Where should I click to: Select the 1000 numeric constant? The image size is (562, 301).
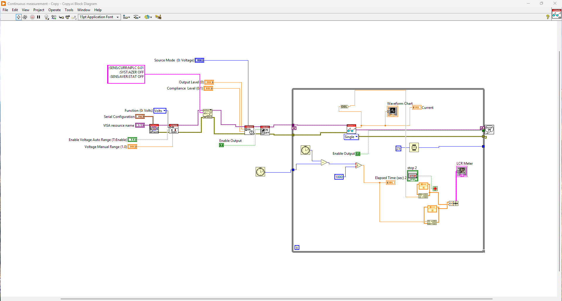(x=339, y=177)
